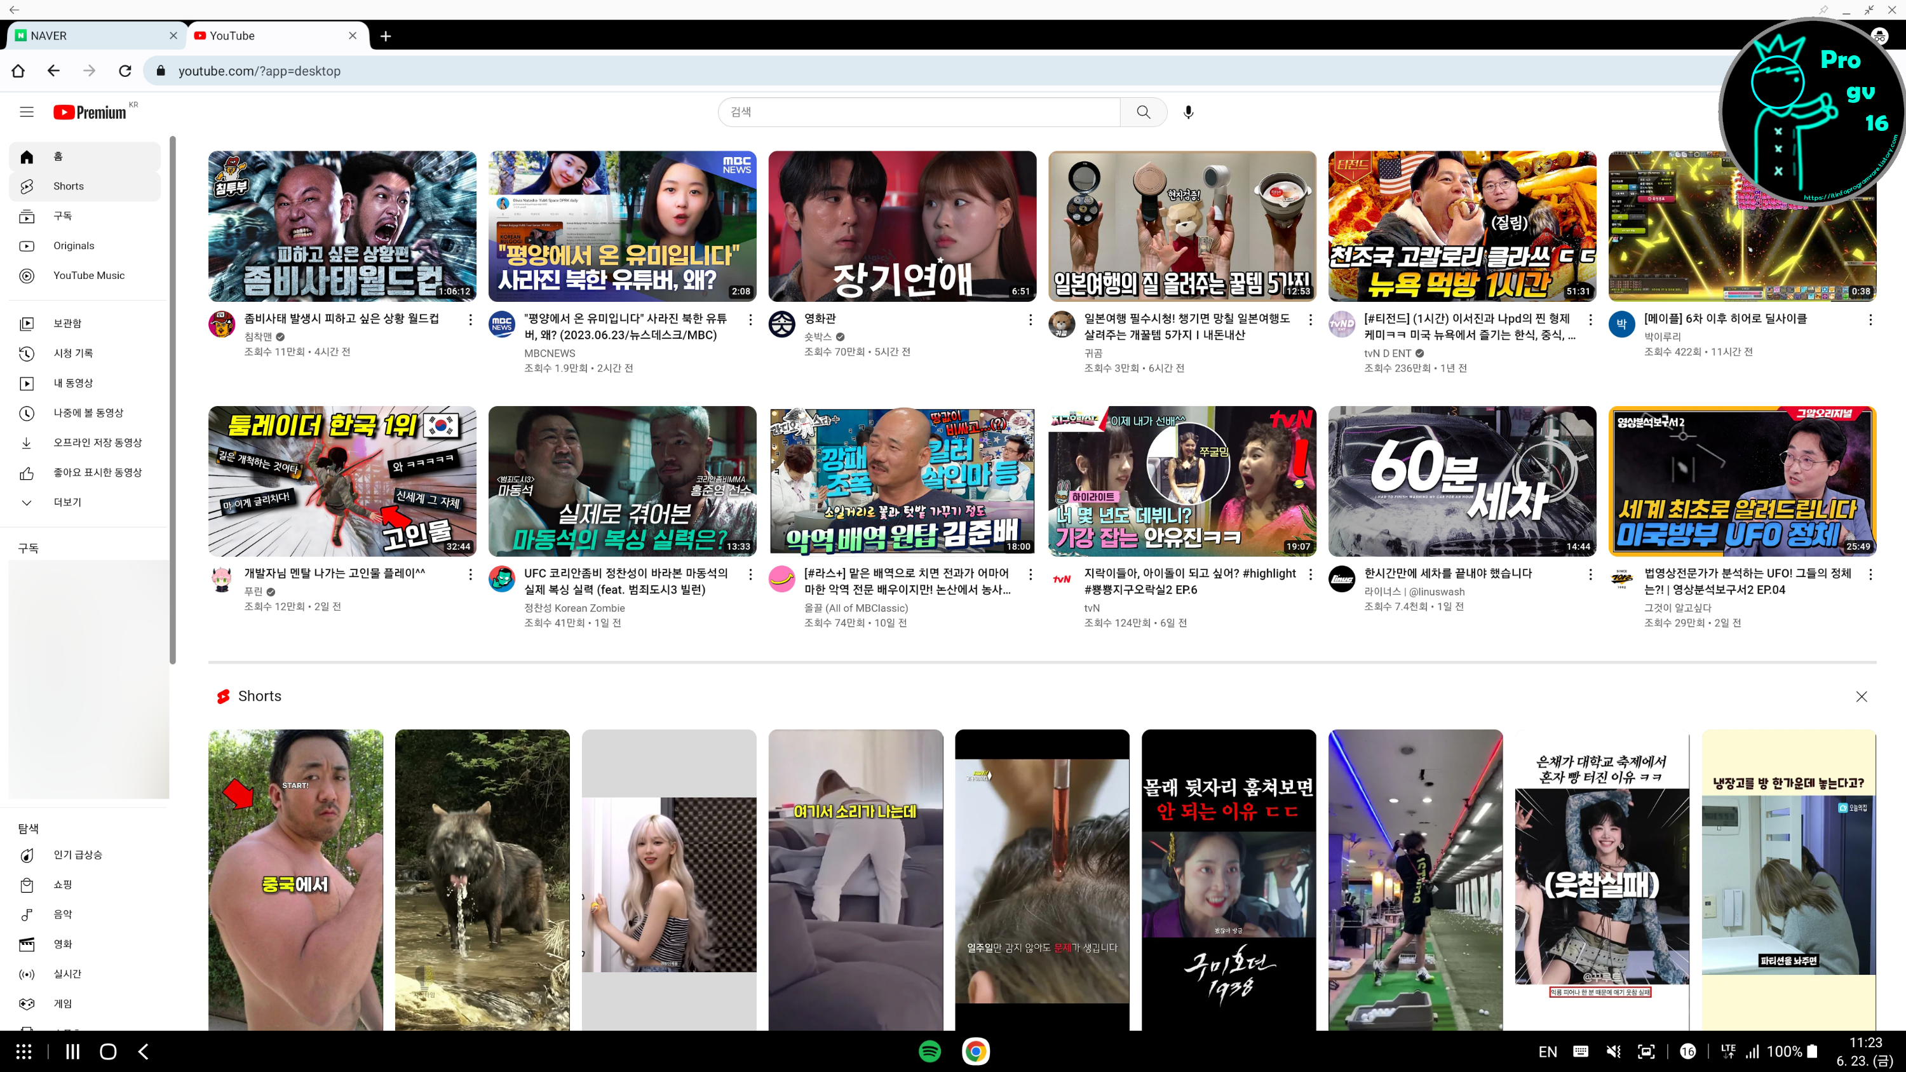
Task: Go to 인기 급상승 trending page
Action: tap(77, 855)
